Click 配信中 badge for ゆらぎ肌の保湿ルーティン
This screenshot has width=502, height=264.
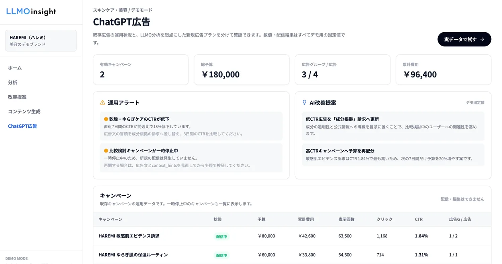click(x=222, y=256)
